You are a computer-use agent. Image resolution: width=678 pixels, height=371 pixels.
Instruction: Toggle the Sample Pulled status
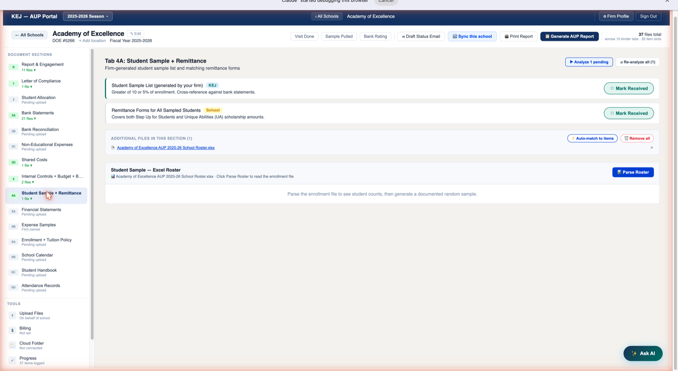click(x=339, y=36)
